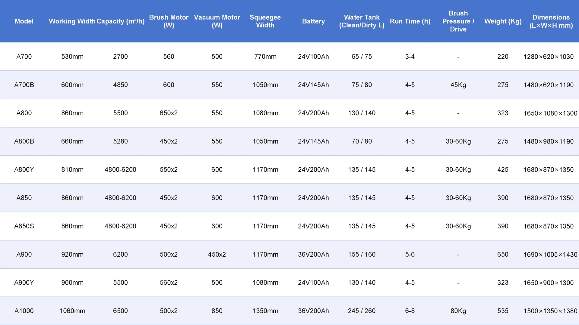Select the Dimensions (L×W×H mm) header
Image resolution: width=579 pixels, height=325 pixels.
[x=551, y=21]
